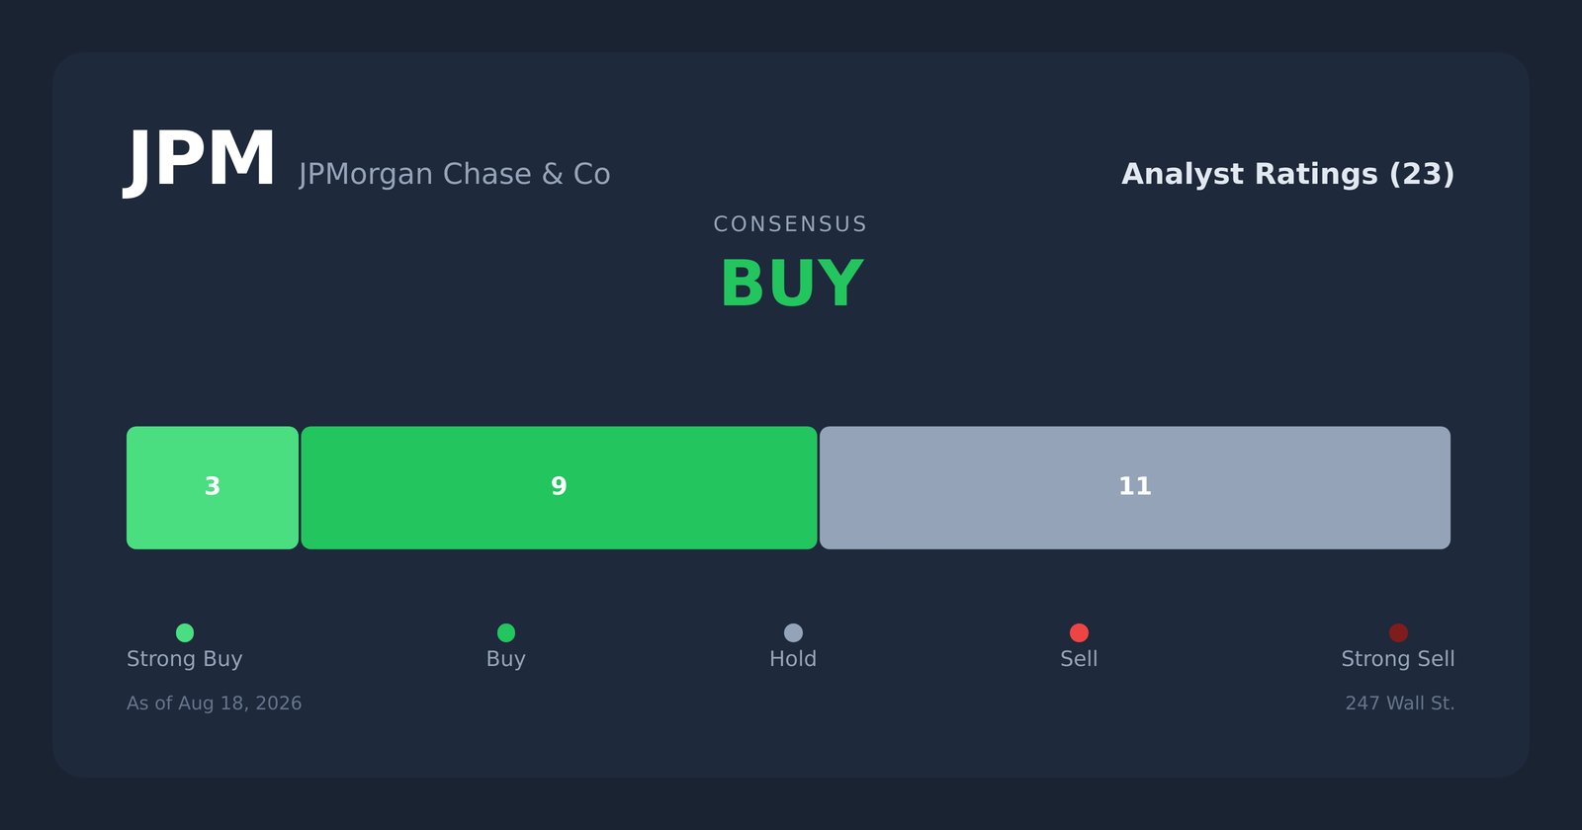The width and height of the screenshot is (1582, 830).
Task: Click the Sell legend label text
Action: (x=1079, y=659)
